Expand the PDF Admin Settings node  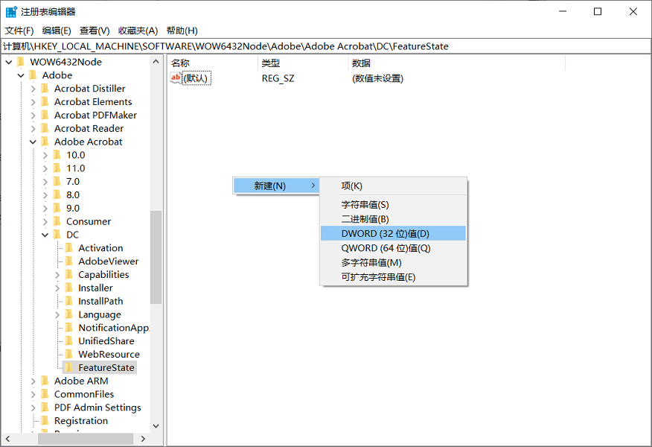click(33, 408)
